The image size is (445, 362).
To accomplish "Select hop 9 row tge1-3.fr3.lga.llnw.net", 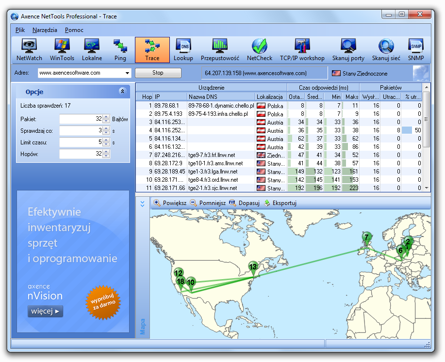I will pyautogui.click(x=279, y=171).
